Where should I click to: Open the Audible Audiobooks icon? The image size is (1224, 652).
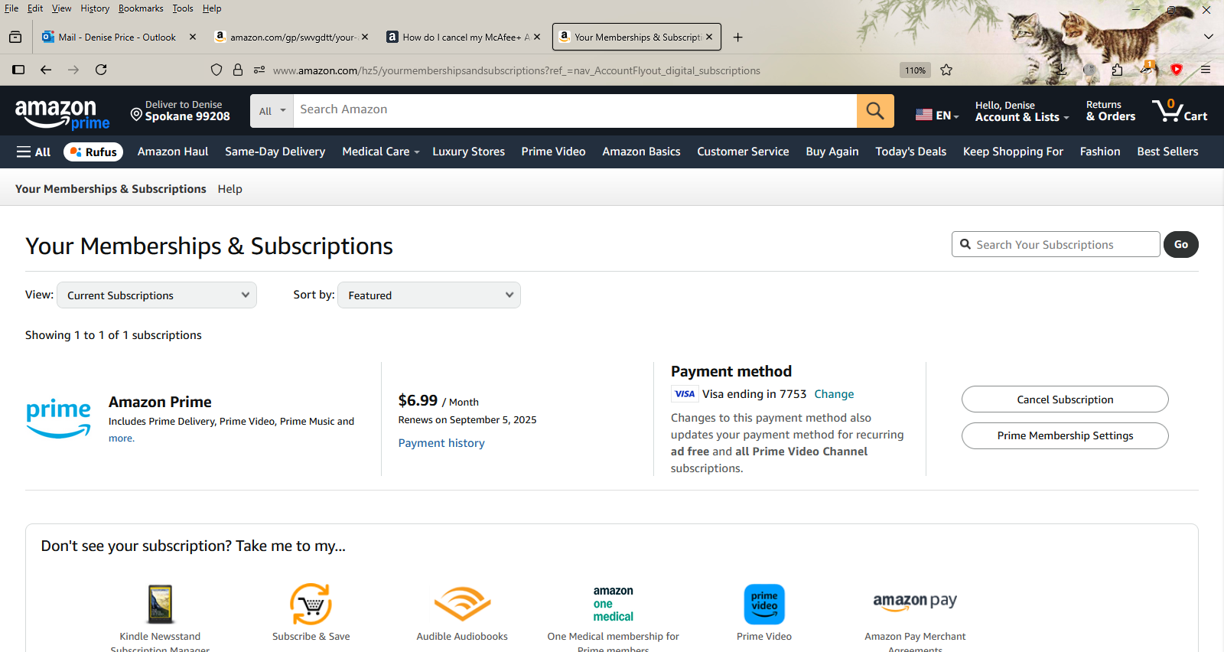[462, 605]
